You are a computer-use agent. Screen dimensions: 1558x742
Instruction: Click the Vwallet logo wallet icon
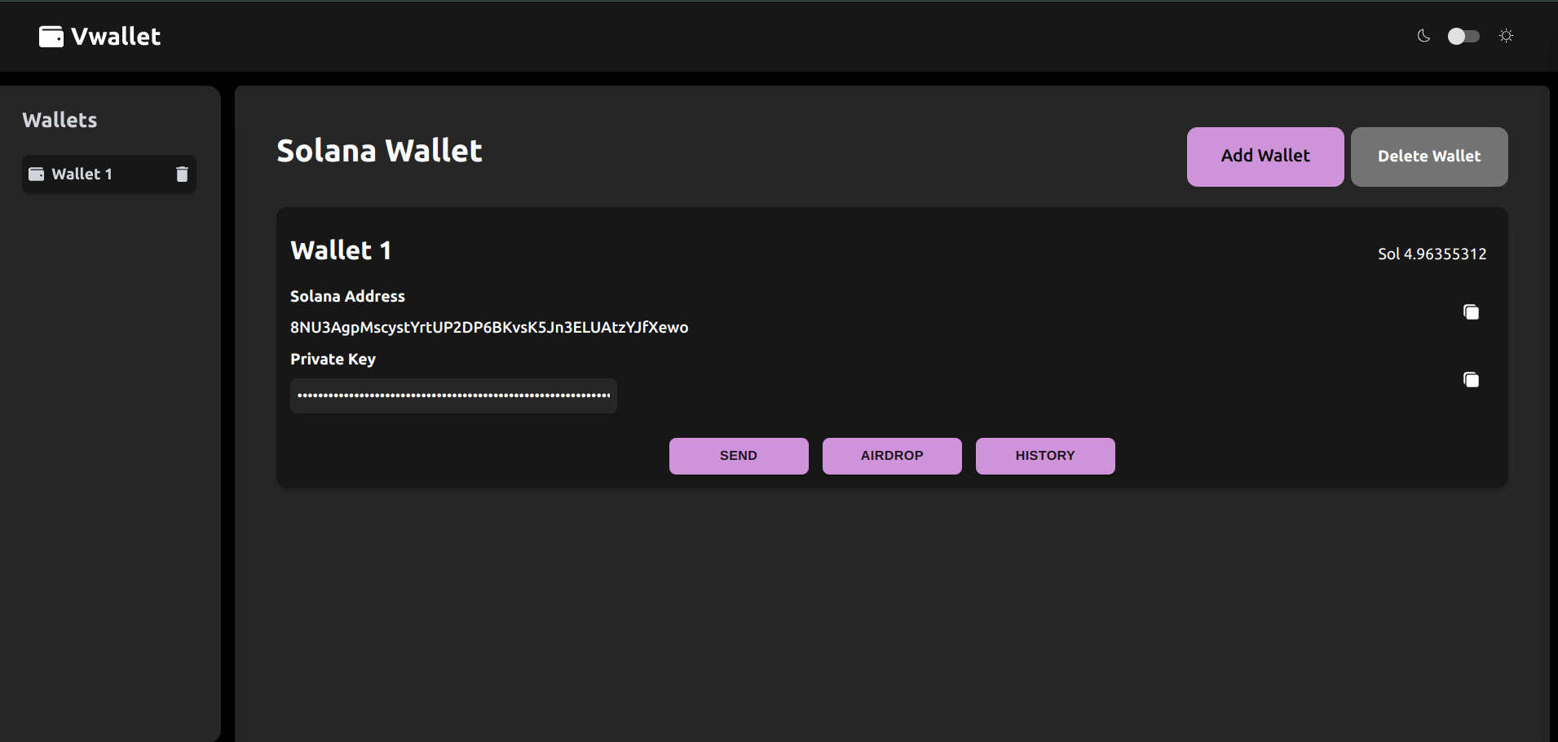[51, 37]
